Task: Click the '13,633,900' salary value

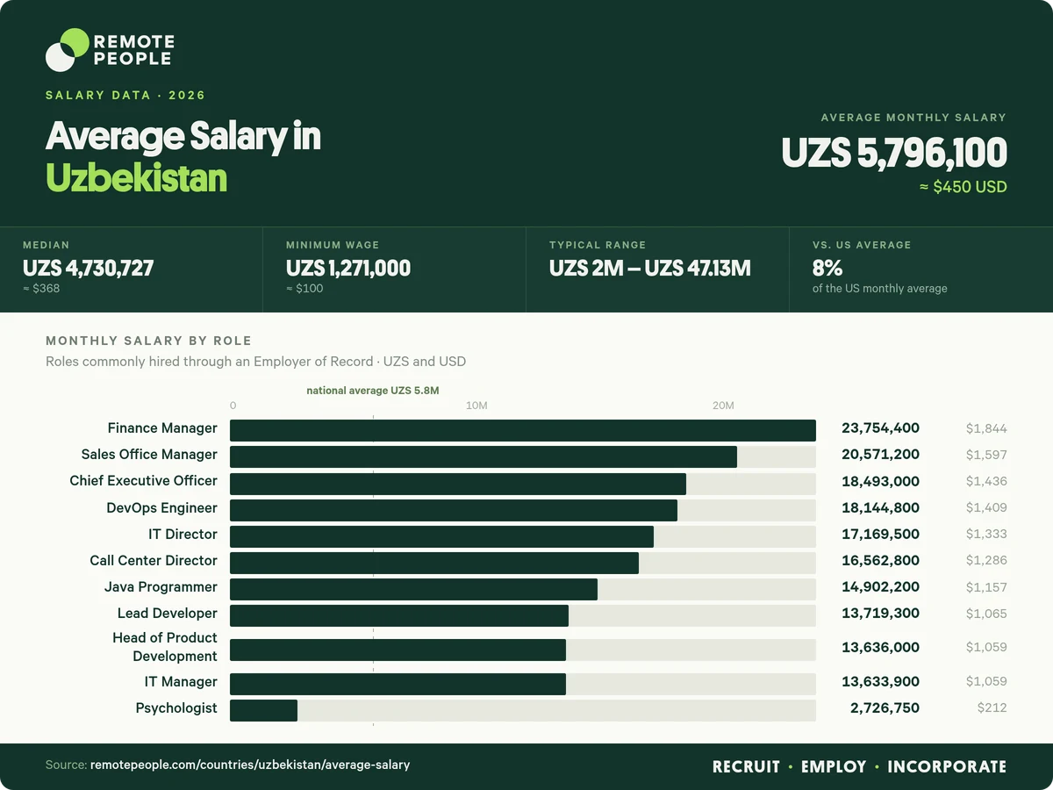Action: 880,682
